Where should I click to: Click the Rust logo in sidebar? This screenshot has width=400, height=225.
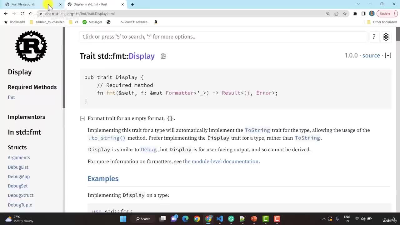pyautogui.click(x=31, y=46)
